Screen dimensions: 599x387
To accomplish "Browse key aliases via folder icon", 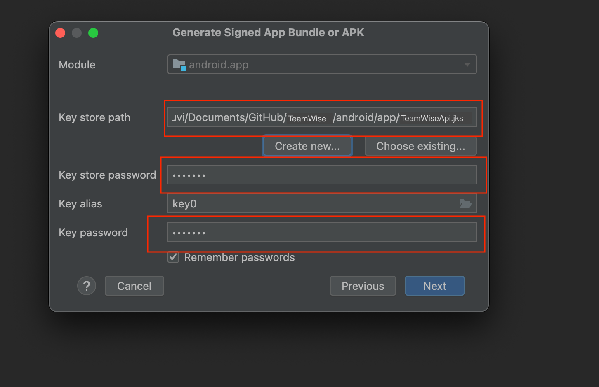I will coord(465,203).
